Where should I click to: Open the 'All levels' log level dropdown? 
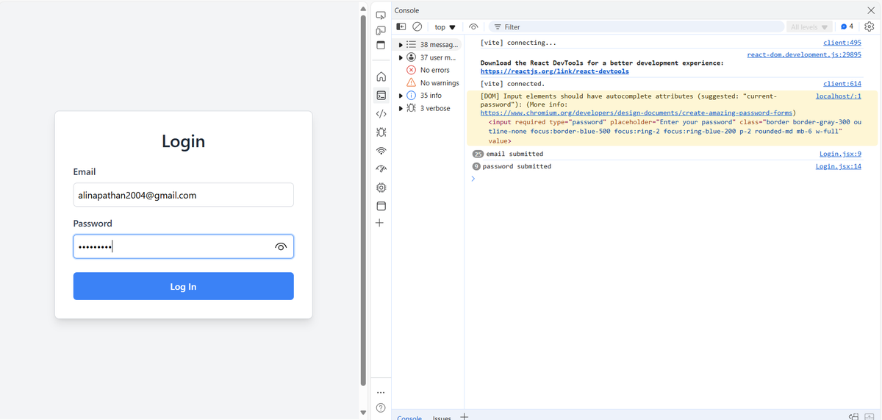pos(809,26)
